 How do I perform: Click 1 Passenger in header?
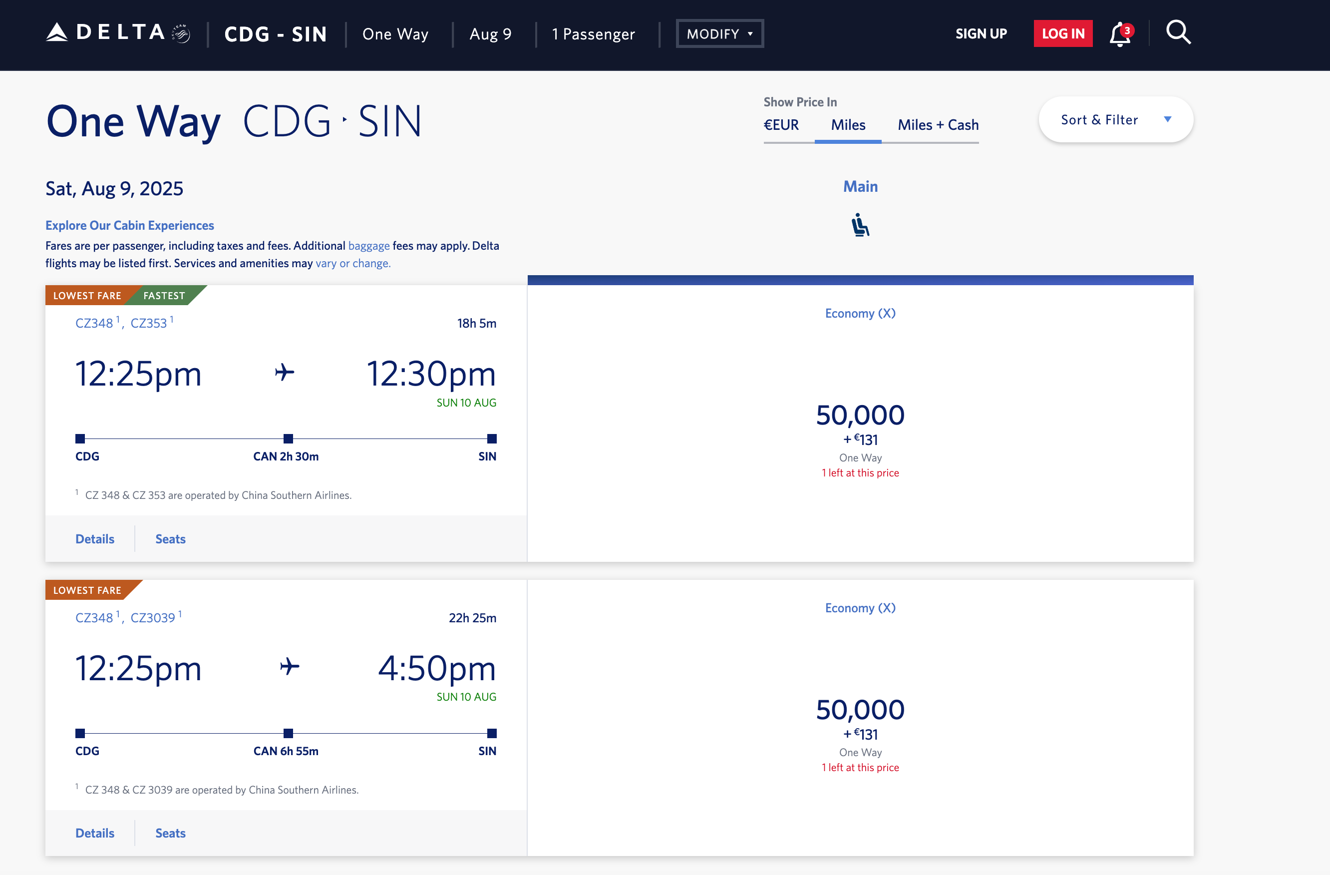pyautogui.click(x=593, y=34)
